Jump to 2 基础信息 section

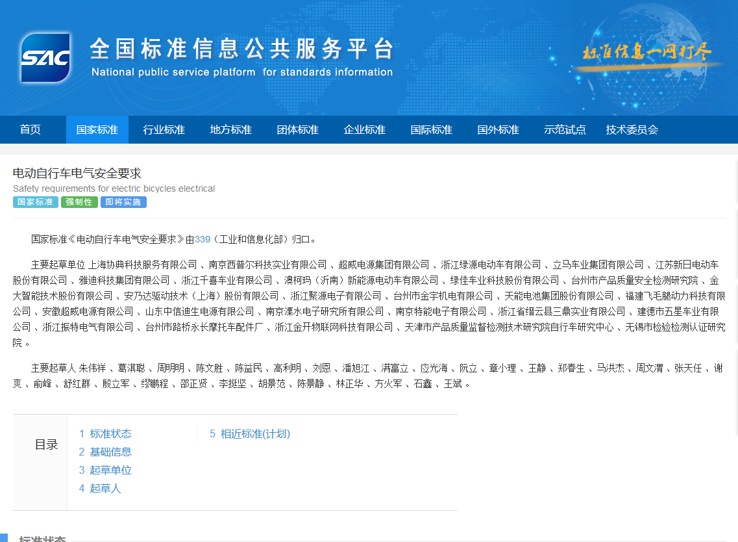[x=105, y=452]
